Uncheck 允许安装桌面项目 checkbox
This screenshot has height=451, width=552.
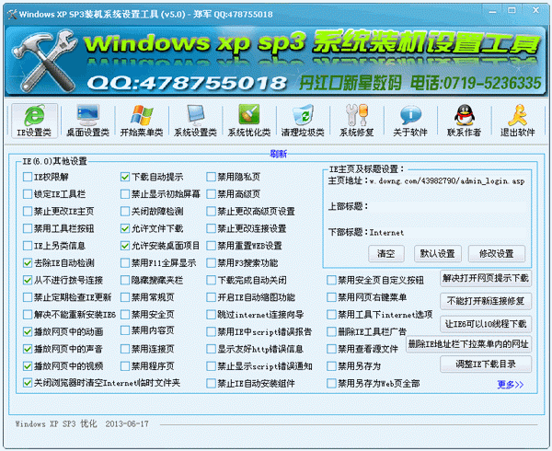pos(125,246)
